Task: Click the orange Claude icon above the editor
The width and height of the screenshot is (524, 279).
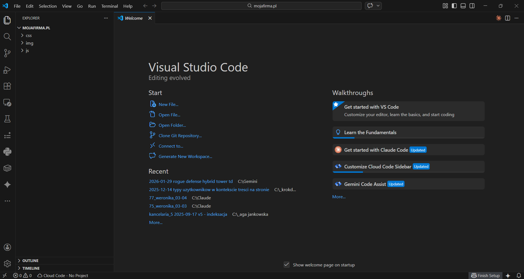Action: pyautogui.click(x=498, y=18)
